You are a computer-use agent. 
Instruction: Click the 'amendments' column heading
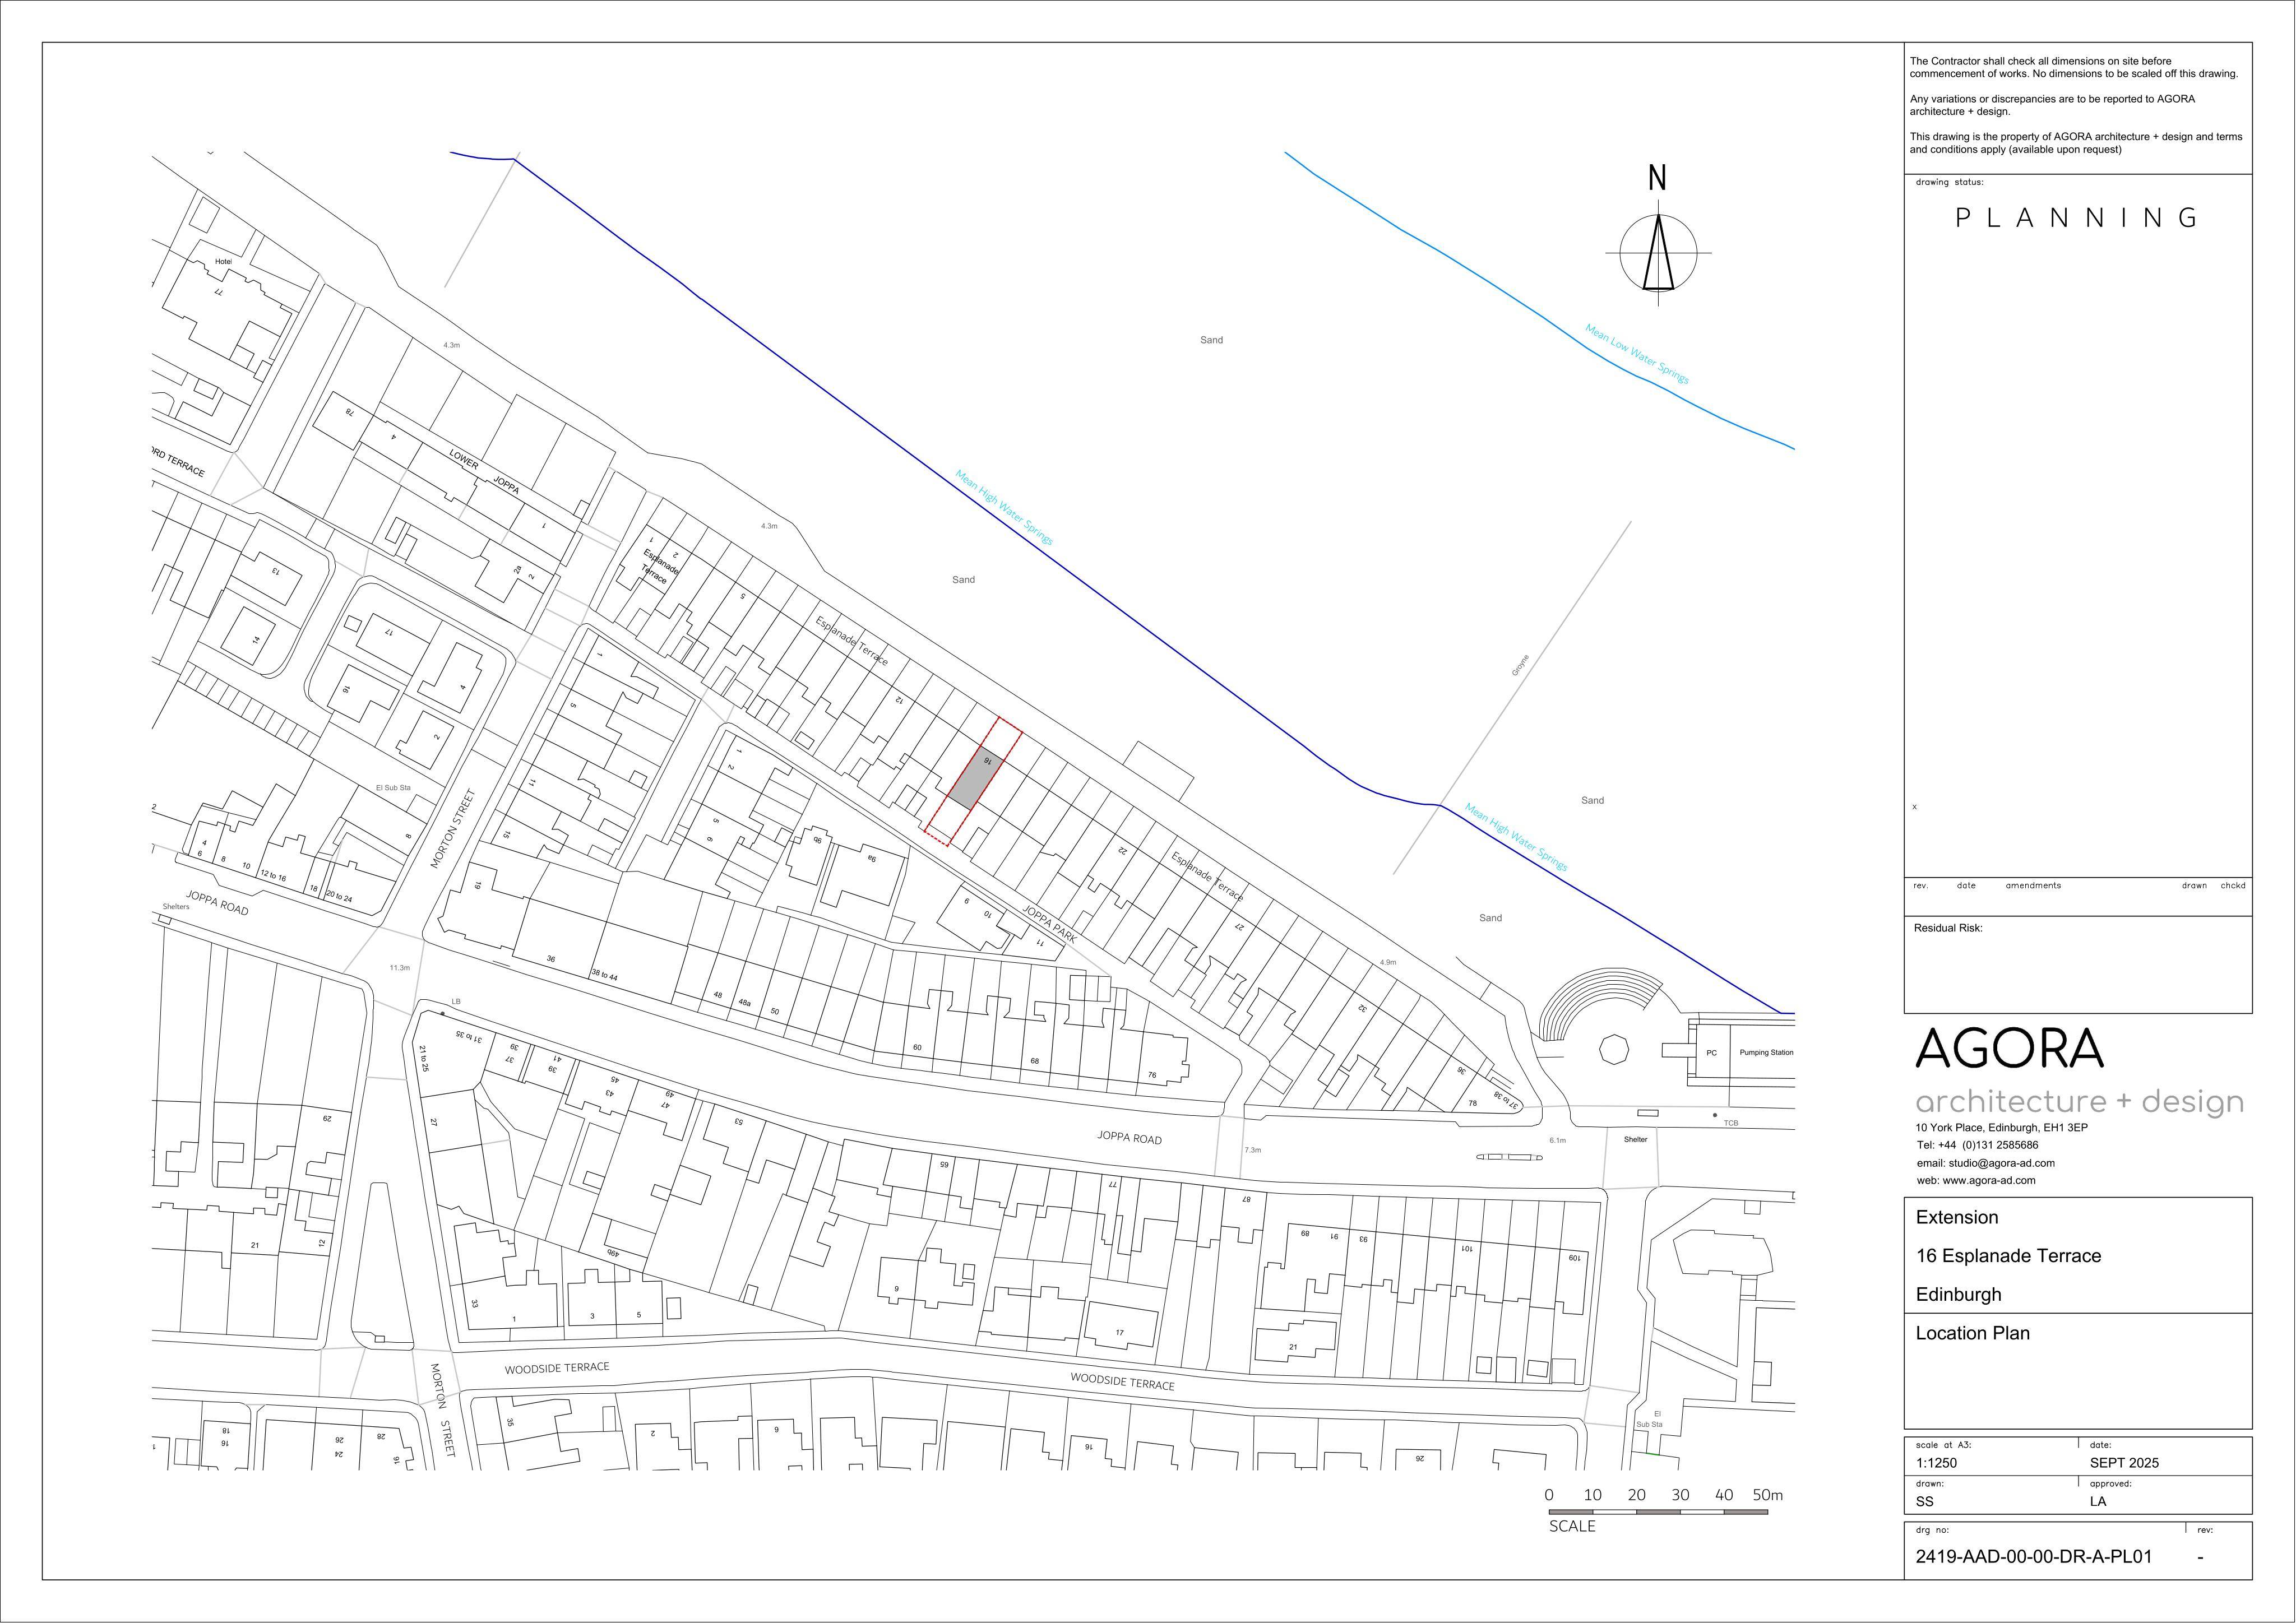2033,885
